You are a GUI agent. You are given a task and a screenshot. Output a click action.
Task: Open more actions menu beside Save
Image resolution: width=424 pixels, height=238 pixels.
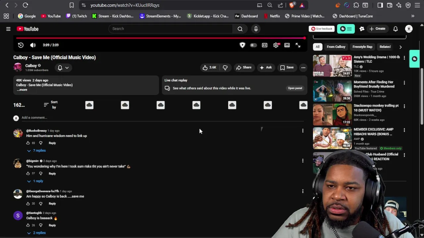303,67
